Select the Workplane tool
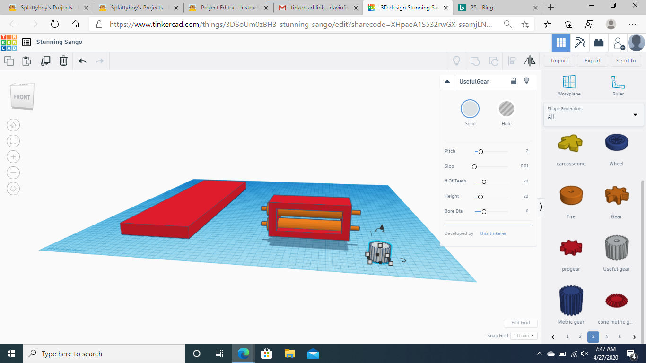The image size is (646, 363). point(569,86)
